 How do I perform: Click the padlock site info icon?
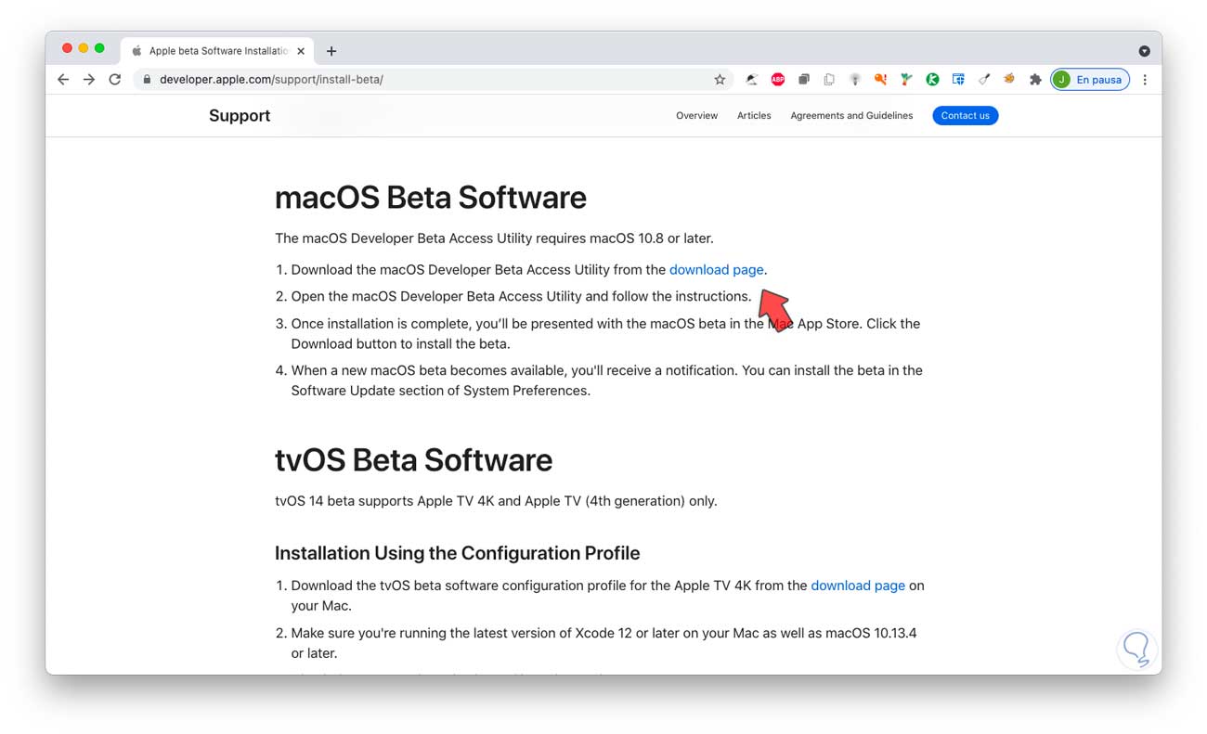[147, 80]
